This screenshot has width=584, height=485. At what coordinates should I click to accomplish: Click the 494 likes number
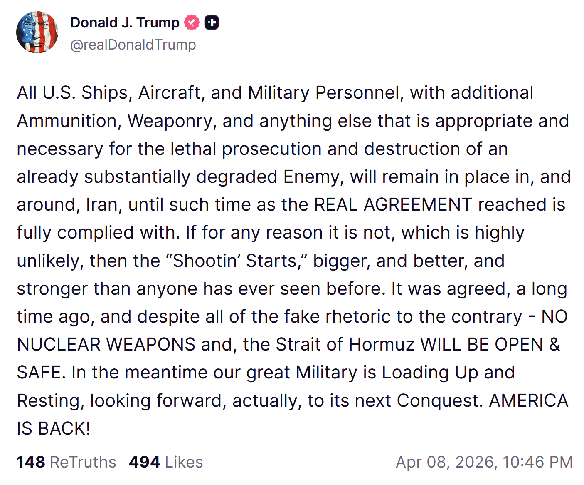tap(144, 462)
